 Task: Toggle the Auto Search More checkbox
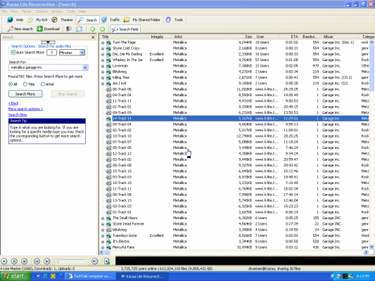13,52
